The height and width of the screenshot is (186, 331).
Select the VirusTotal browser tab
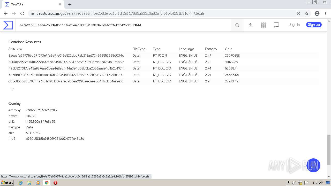point(33,4)
